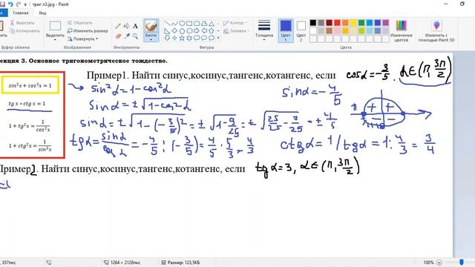The height and width of the screenshot is (267, 475).
Task: Open Customize Quick Access Toolbar arrow
Action: pyautogui.click(x=25, y=4)
